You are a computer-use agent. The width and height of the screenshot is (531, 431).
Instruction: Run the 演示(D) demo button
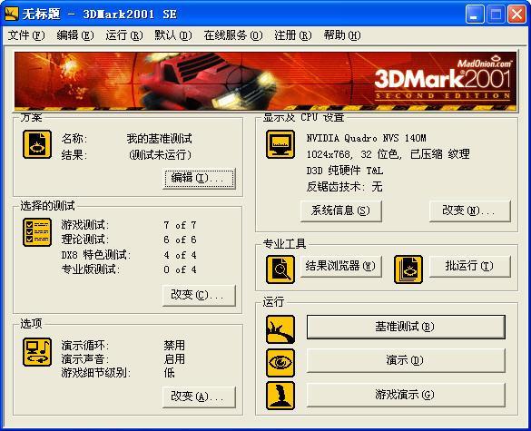pyautogui.click(x=406, y=360)
